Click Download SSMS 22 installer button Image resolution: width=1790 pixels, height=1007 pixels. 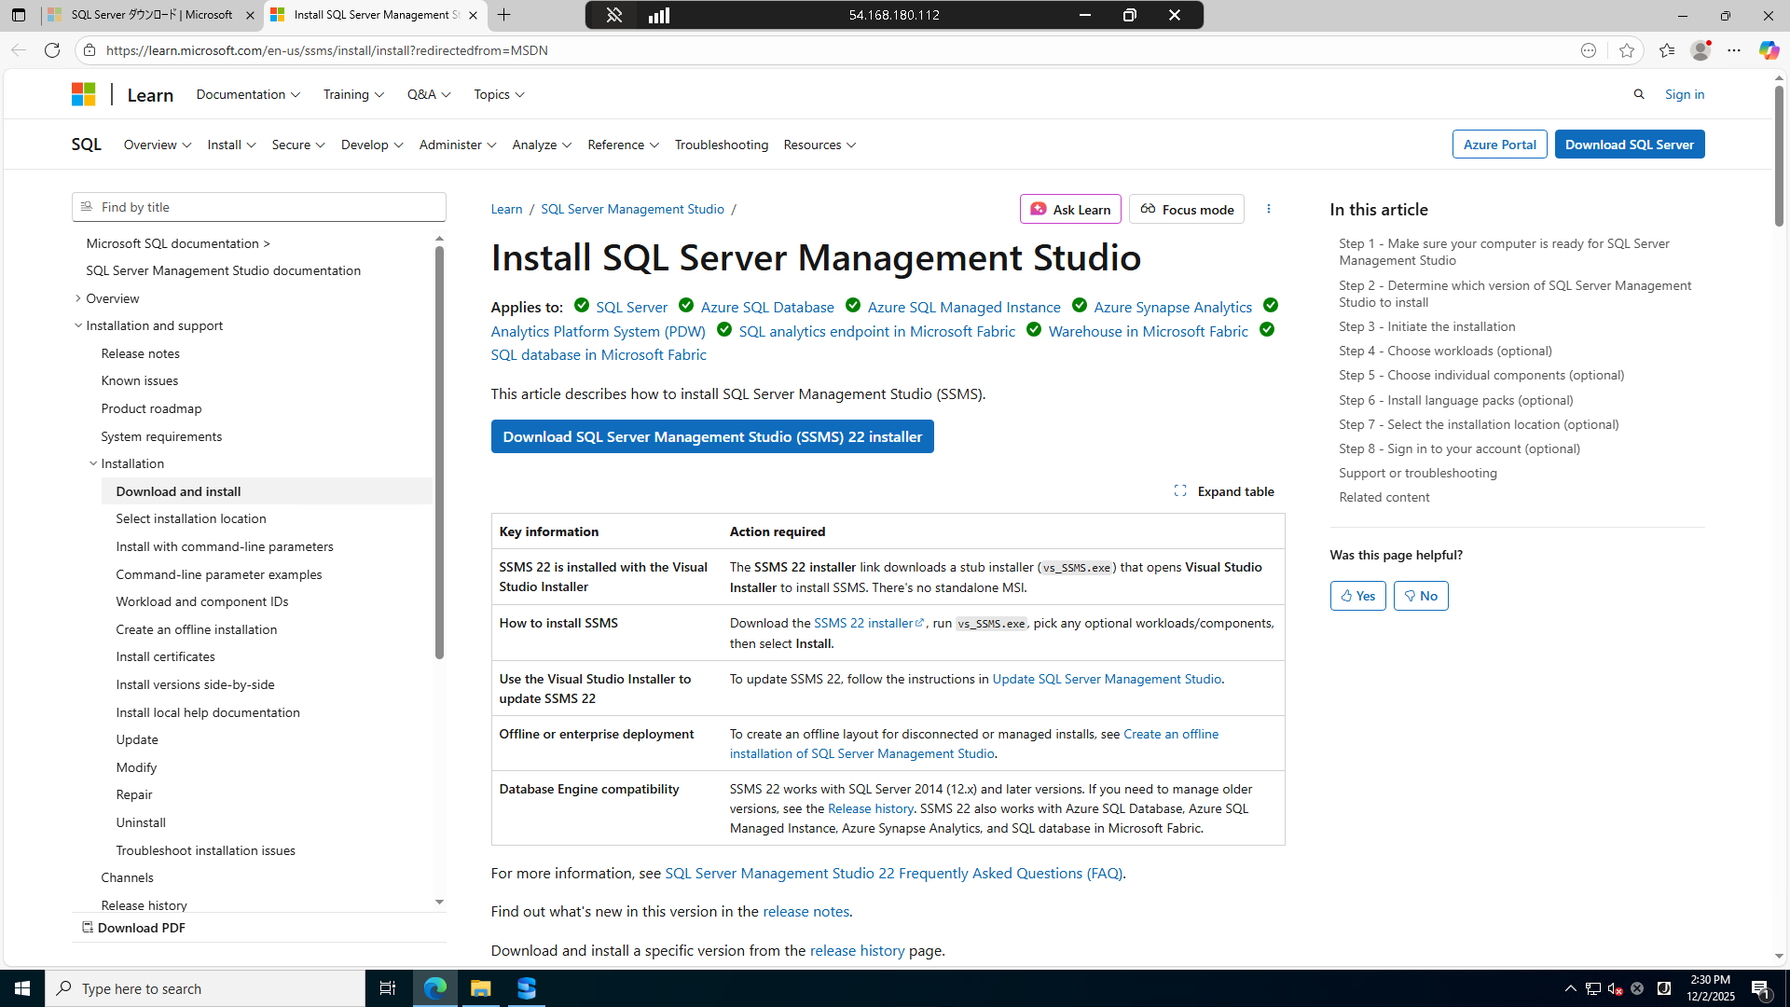click(x=711, y=436)
